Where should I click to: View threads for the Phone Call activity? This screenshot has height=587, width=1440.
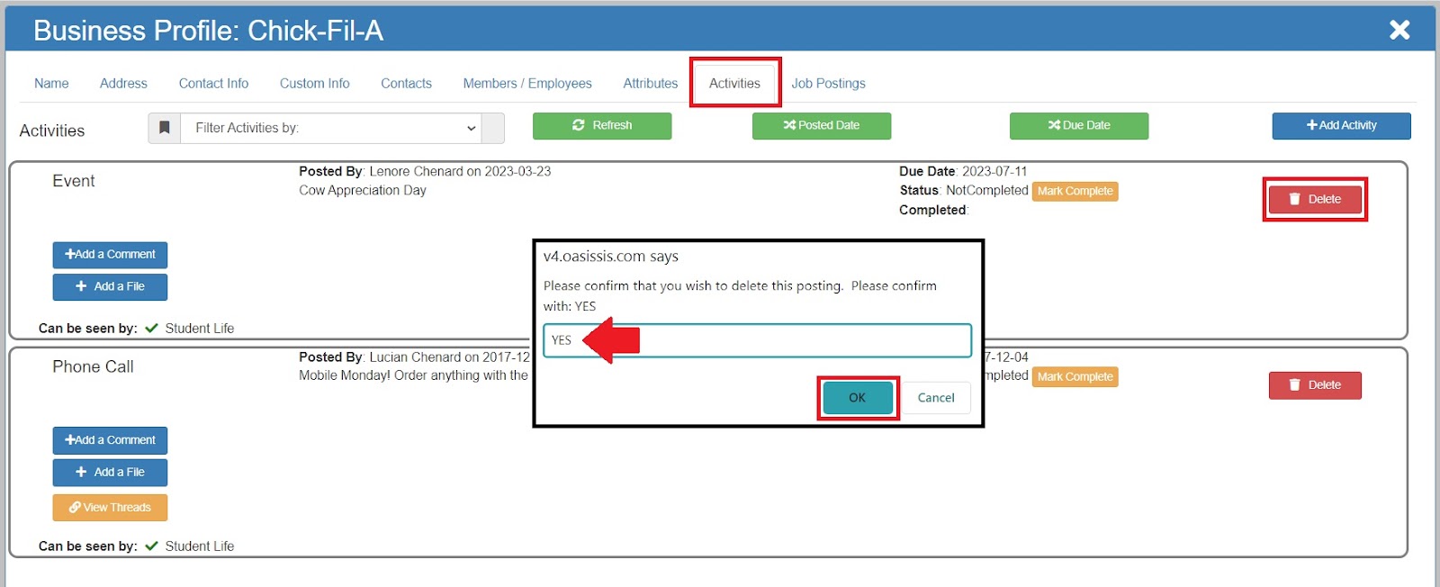tap(110, 508)
